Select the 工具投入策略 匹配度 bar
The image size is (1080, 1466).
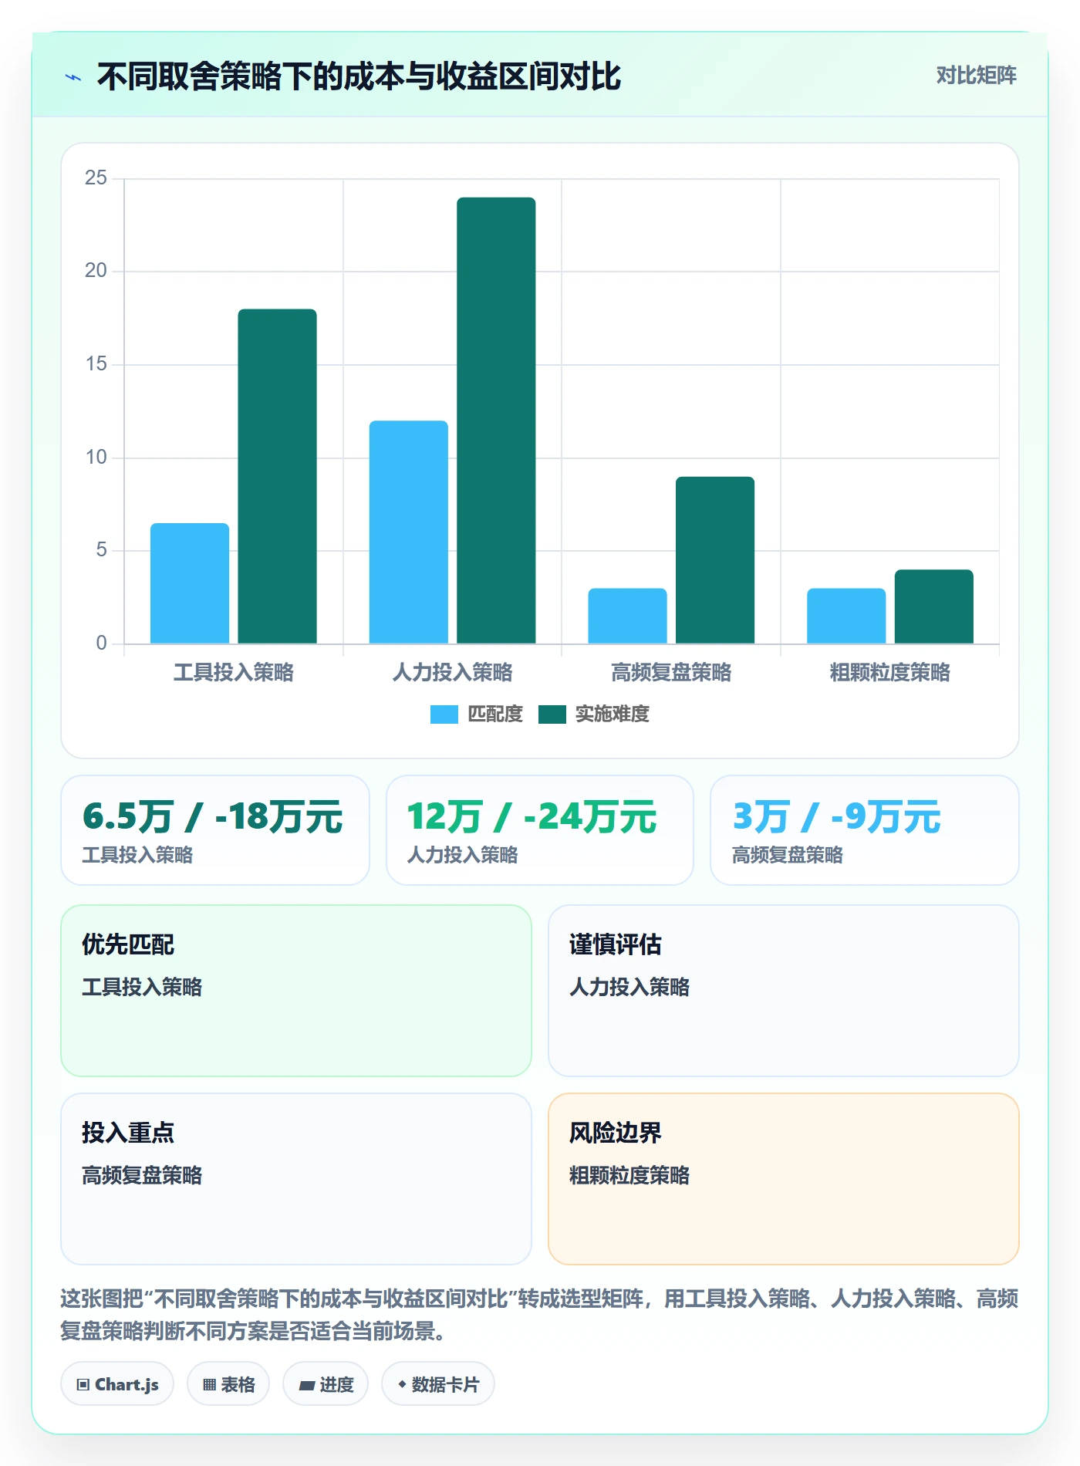tap(190, 583)
